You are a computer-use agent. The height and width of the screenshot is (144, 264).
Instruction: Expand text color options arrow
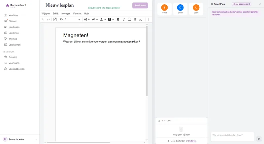click(105, 19)
